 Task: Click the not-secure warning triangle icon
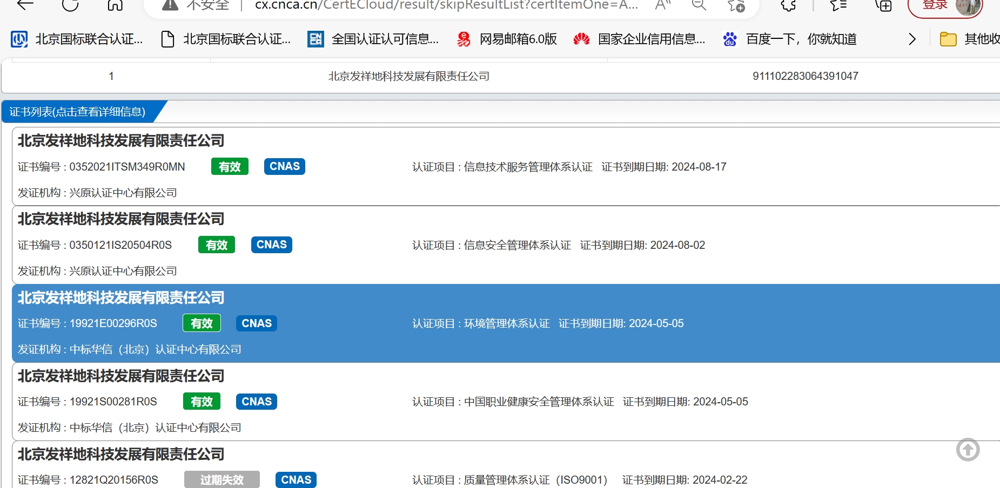[x=170, y=5]
